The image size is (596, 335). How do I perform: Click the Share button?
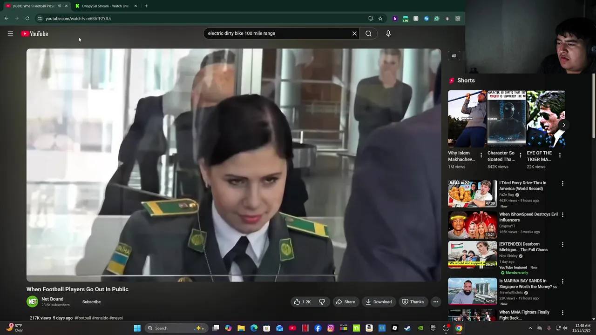[345, 302]
